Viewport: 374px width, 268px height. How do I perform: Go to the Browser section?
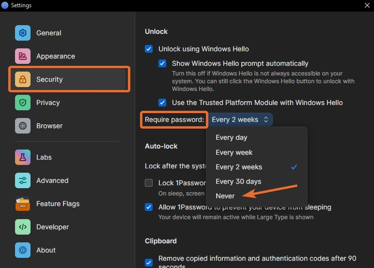[x=49, y=126]
